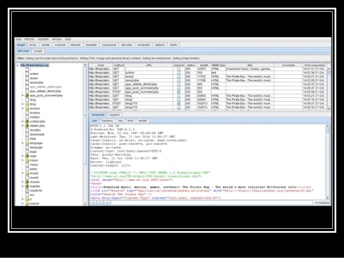This screenshot has width=344, height=258.
Task: Click the file icon next to rss
Action: [27, 195]
